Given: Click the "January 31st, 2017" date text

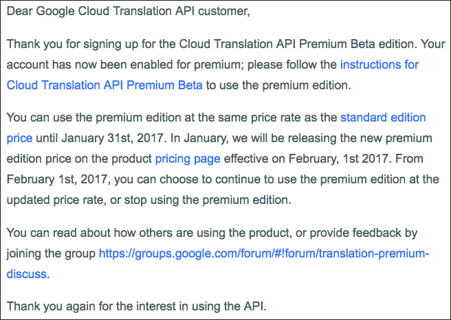Looking at the screenshot, I should pos(112,139).
